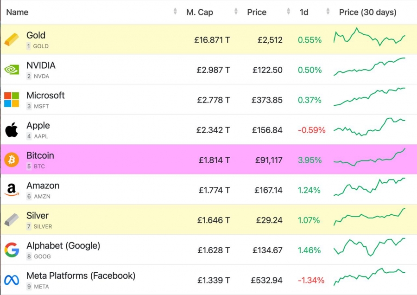Click the NVIDIA logo icon
417x295 pixels.
[12, 70]
